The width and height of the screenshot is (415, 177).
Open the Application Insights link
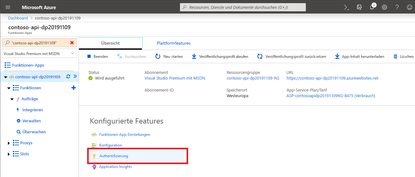(x=115, y=166)
